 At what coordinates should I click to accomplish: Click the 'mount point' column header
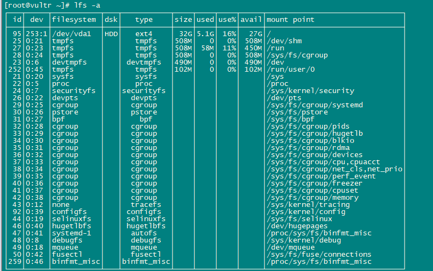click(x=290, y=20)
